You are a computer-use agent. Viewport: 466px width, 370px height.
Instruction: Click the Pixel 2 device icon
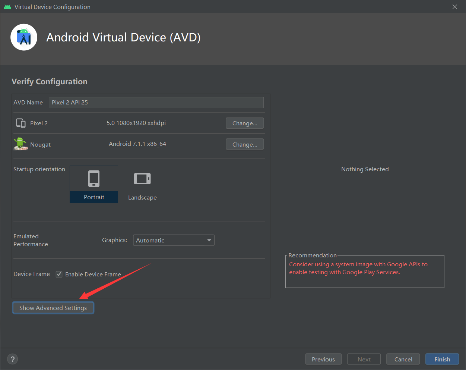pyautogui.click(x=21, y=123)
